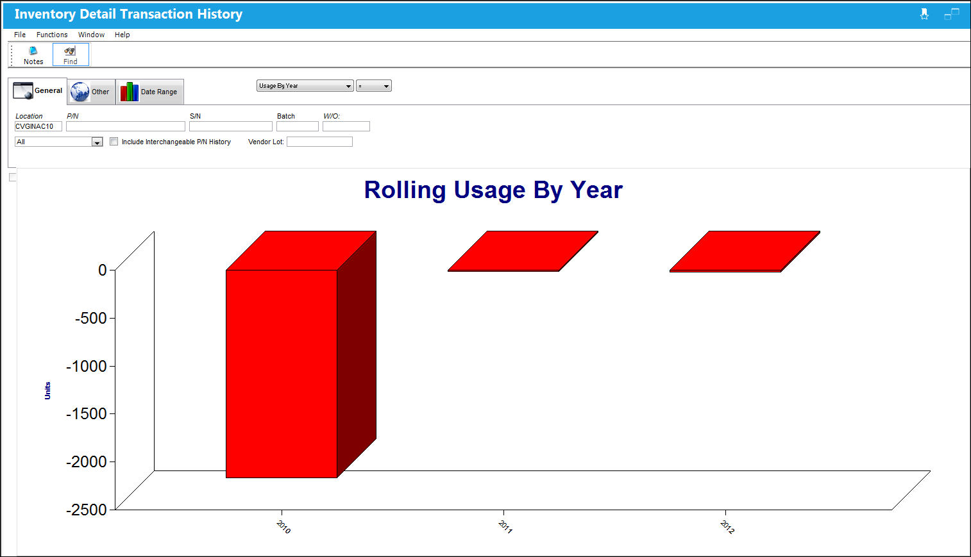Click the Location field with CVGINAC10
This screenshot has width=971, height=557.
tap(38, 126)
